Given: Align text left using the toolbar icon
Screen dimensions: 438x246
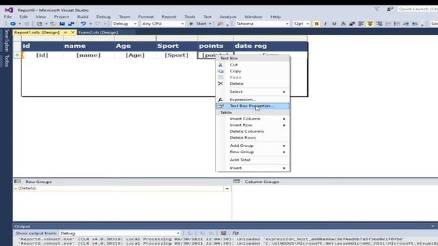Looking at the screenshot, I should 361,24.
